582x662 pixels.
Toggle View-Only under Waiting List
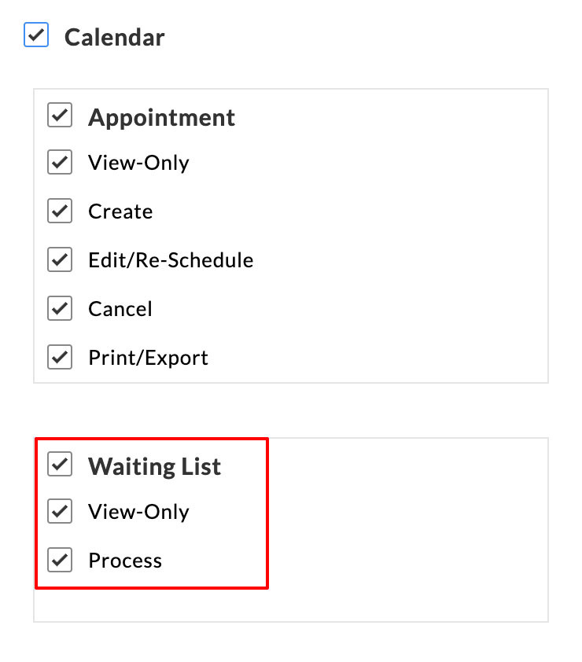pyautogui.click(x=60, y=511)
